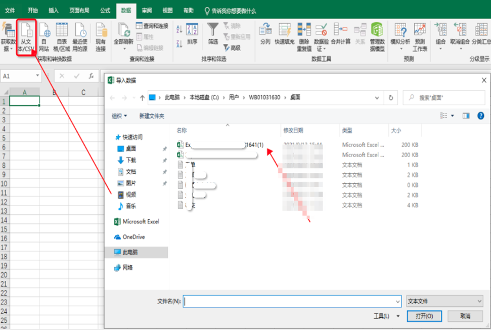The width and height of the screenshot is (491, 330).
Task: Click the 打开(O) button
Action: [424, 316]
